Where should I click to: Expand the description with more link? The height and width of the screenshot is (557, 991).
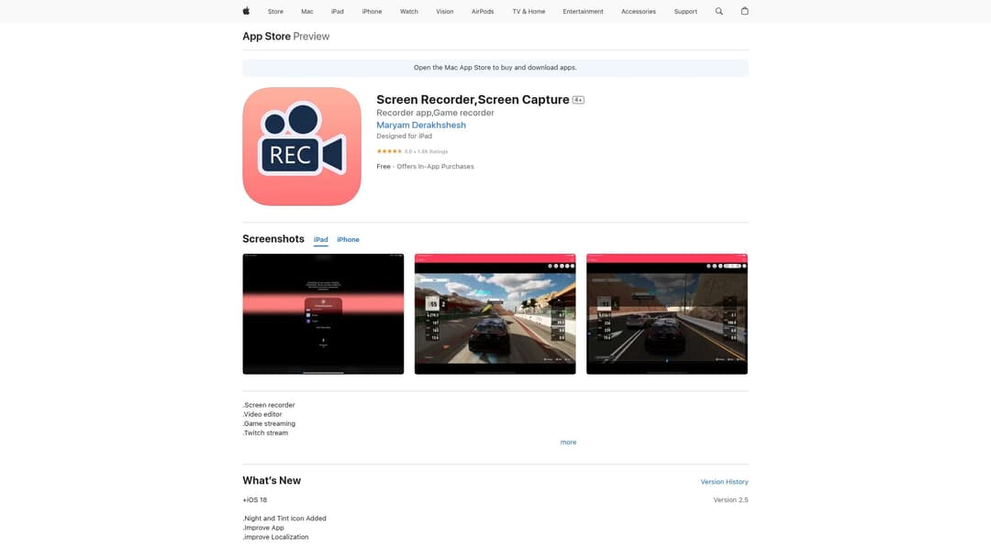tap(568, 442)
